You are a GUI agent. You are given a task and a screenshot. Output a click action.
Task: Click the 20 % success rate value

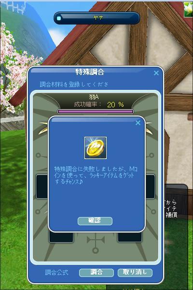click(x=115, y=105)
